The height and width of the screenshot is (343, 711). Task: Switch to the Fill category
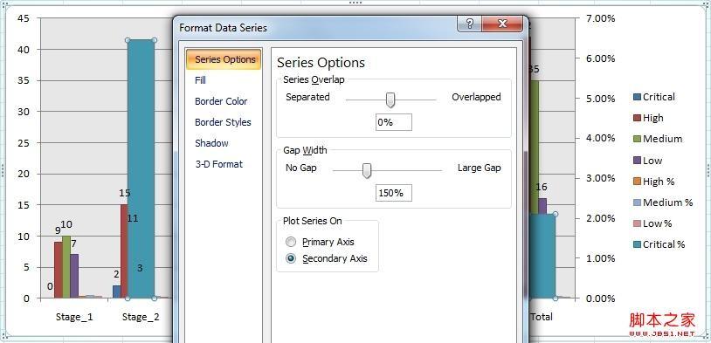coord(200,80)
